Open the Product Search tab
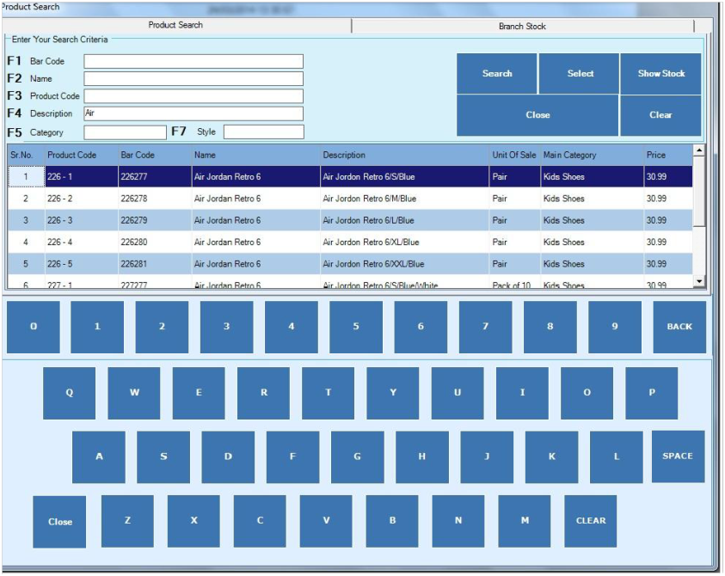The width and height of the screenshot is (725, 576). click(175, 26)
